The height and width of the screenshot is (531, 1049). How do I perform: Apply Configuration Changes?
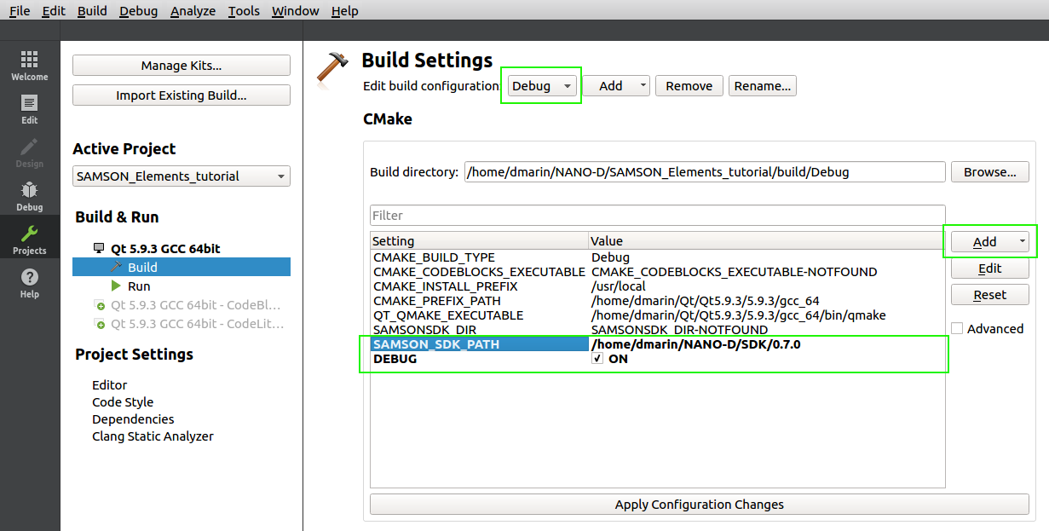[699, 505]
